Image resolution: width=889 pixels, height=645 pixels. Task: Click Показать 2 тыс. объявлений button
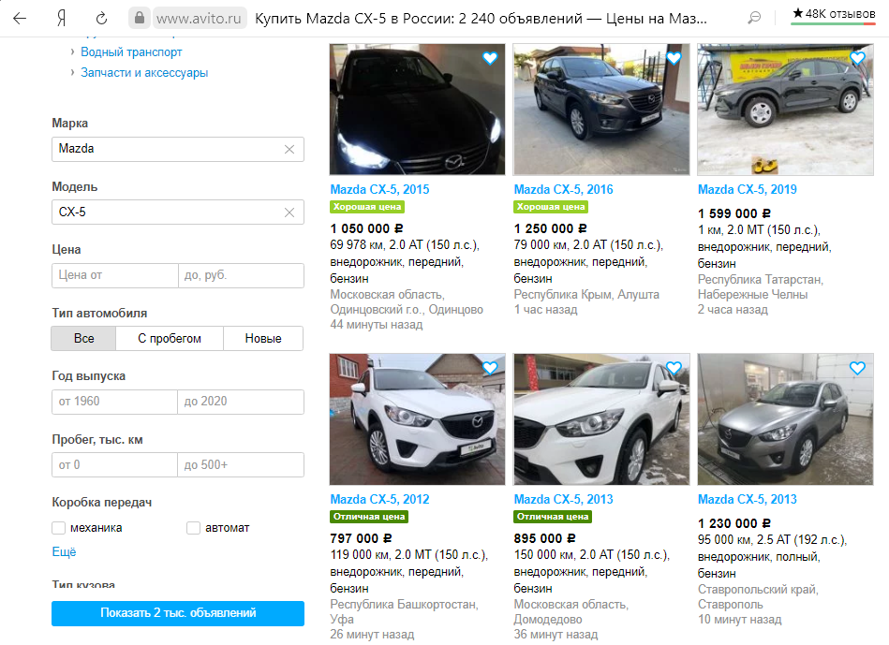[x=178, y=613]
